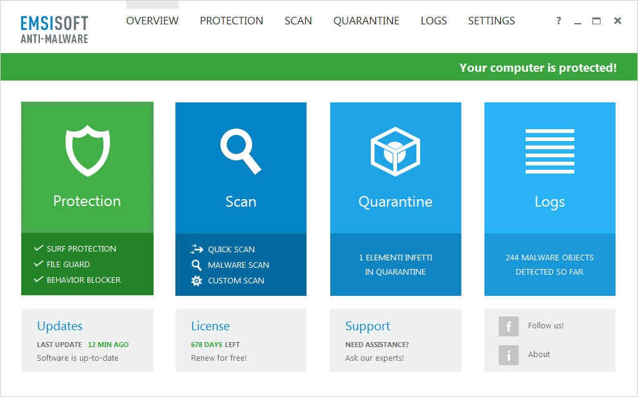Click Surf Protection label
This screenshot has height=397, width=638.
coord(81,248)
